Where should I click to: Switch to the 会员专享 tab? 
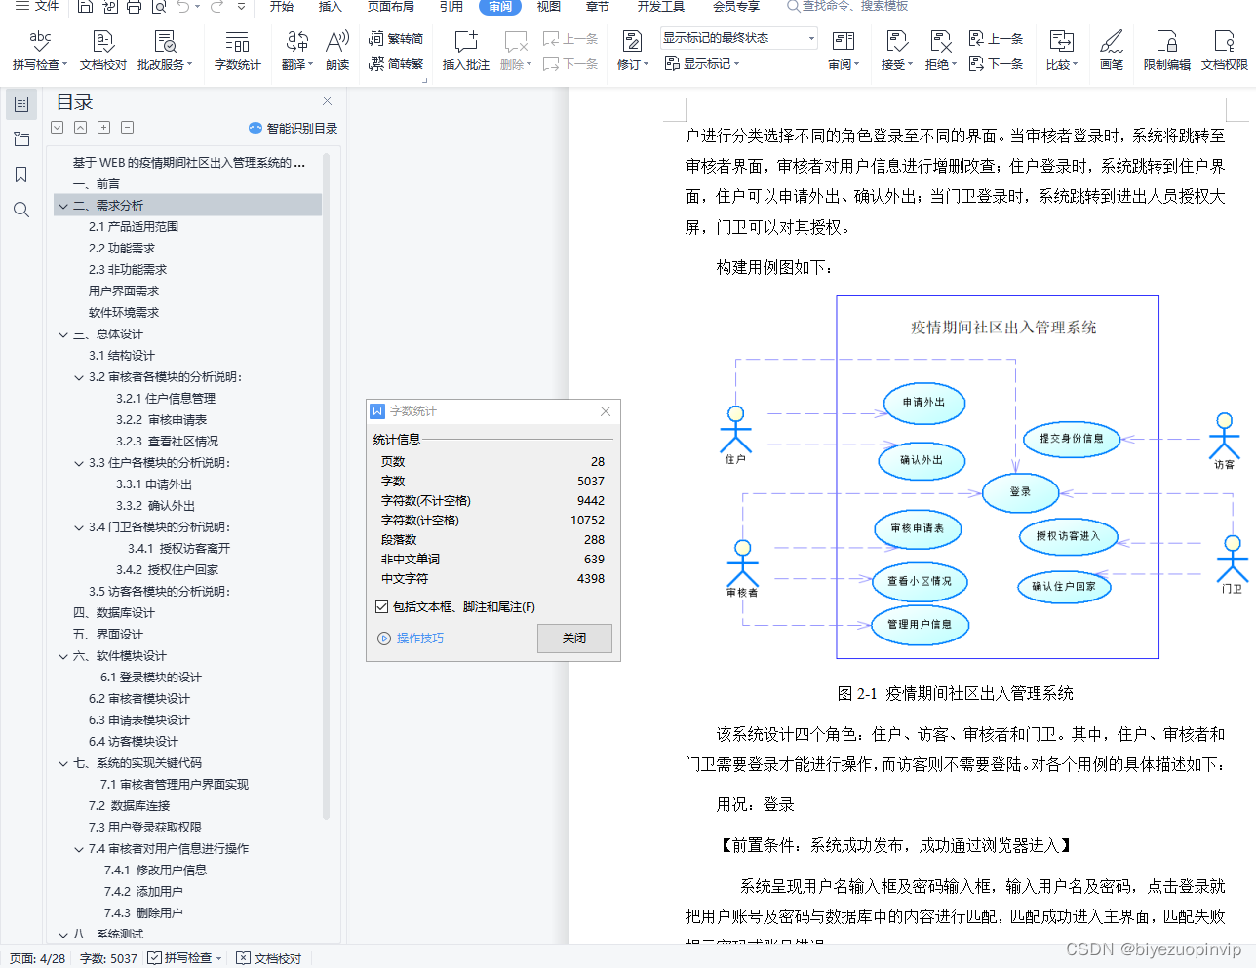coord(735,6)
